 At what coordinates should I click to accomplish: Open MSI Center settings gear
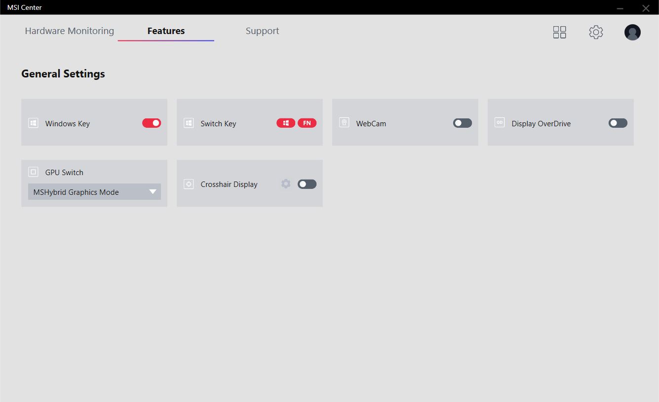(596, 33)
